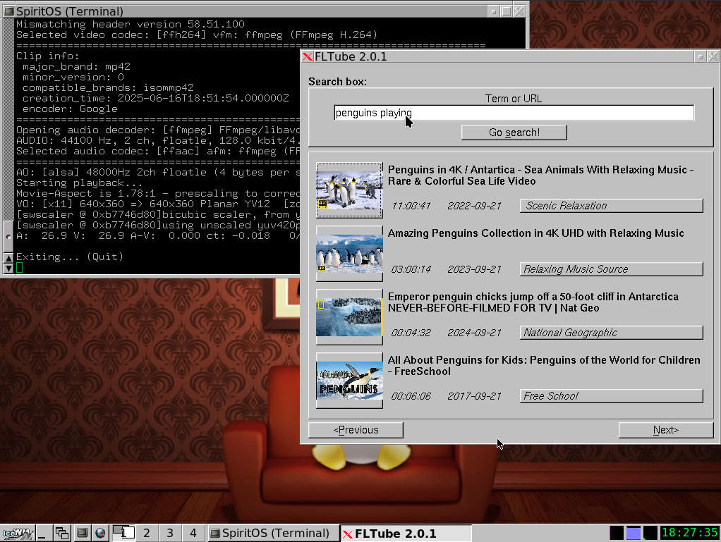
Task: Click the CPU monitor applet in tray
Action: (617, 533)
